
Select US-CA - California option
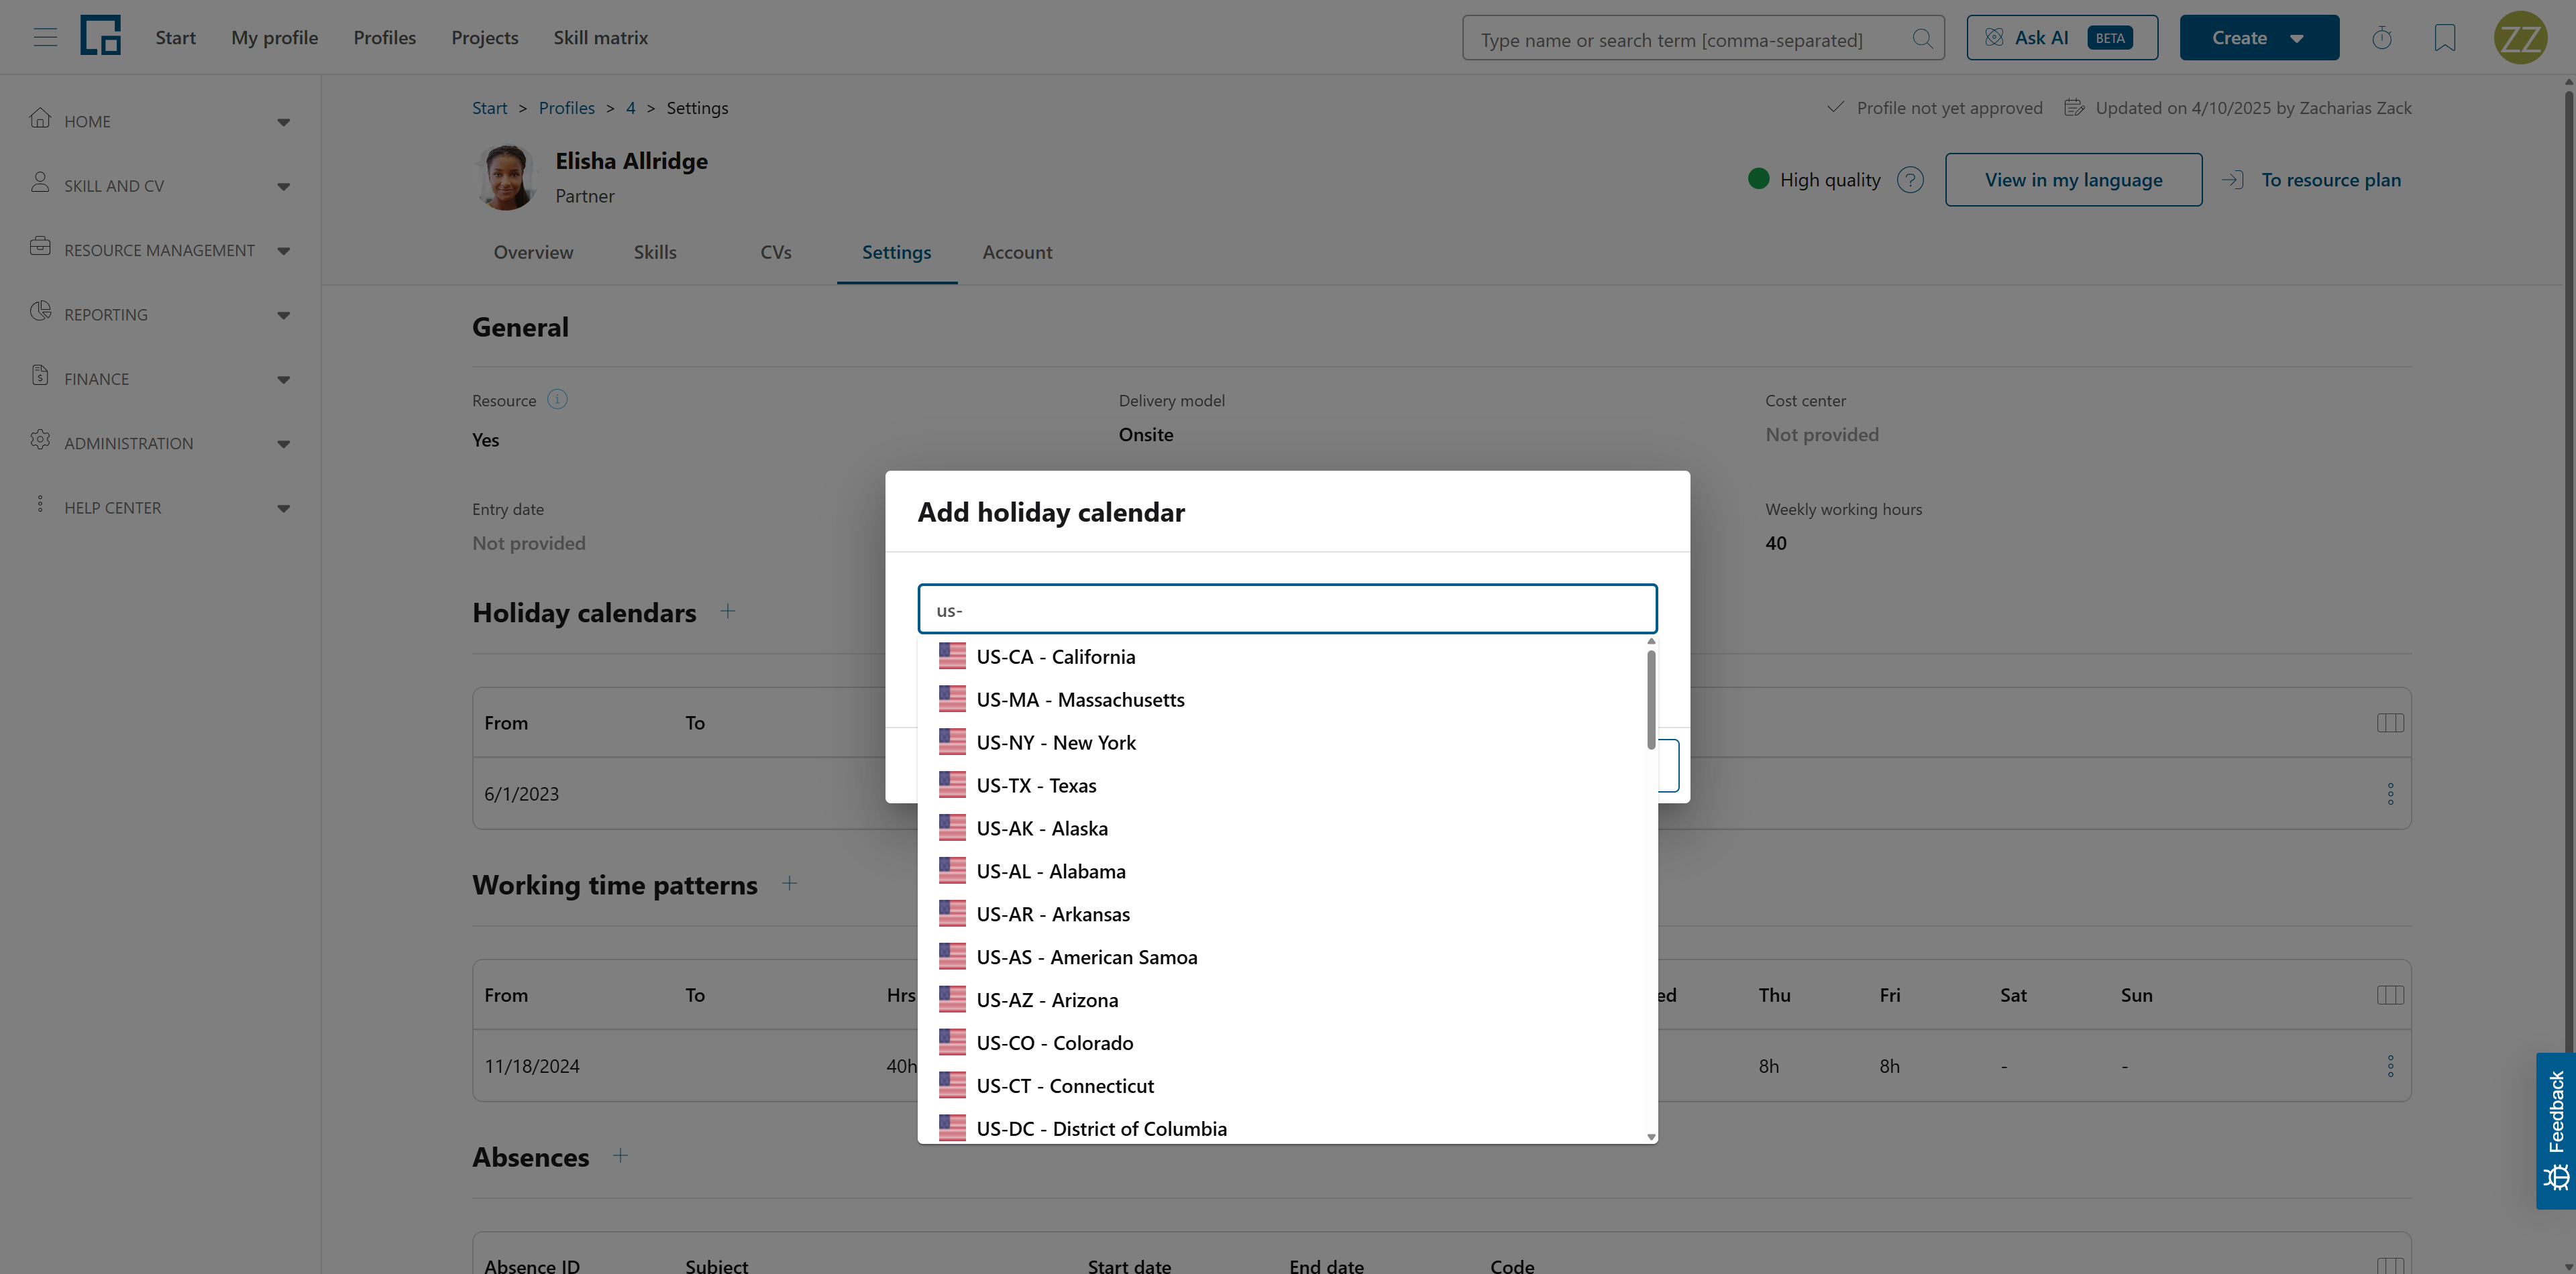1282,656
